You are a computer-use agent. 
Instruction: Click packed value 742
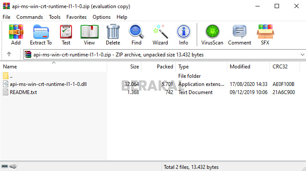(169, 92)
